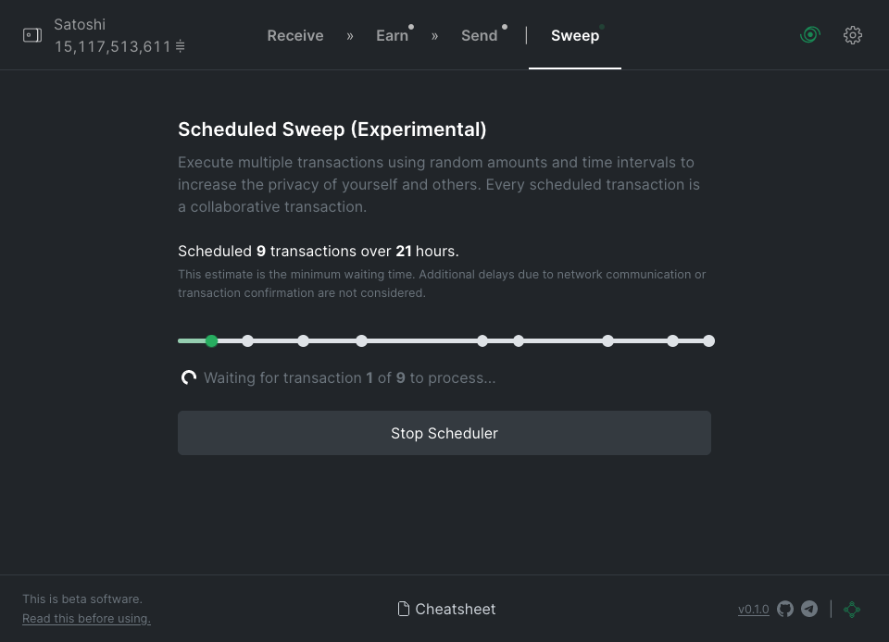Open the GitHub icon in footer
The height and width of the screenshot is (642, 889).
pos(785,609)
